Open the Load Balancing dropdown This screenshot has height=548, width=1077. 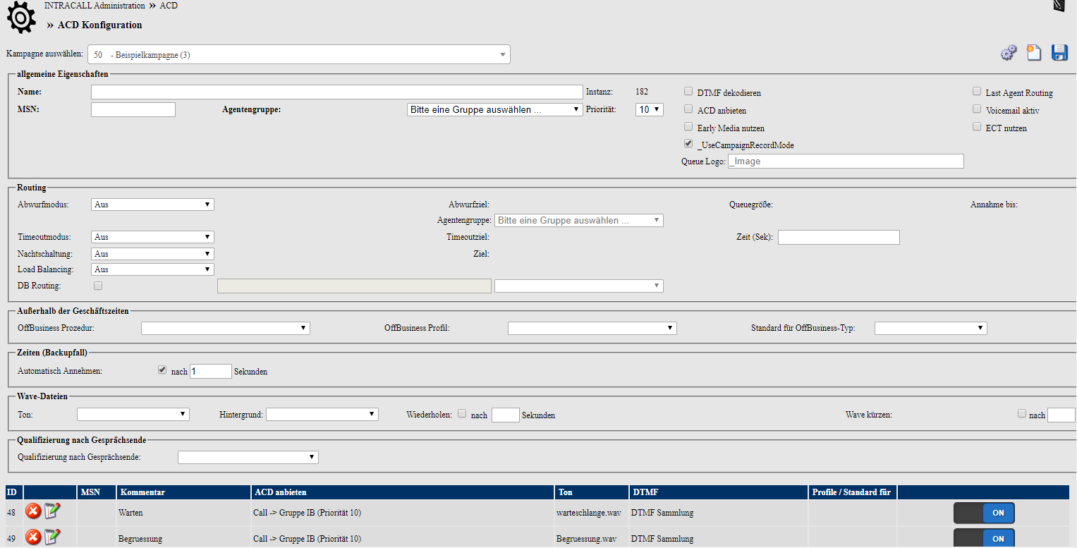pos(152,269)
